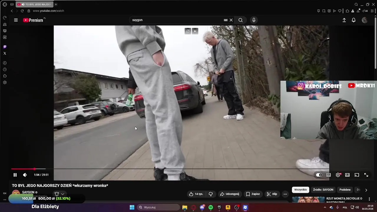Open Opera downloads icon
Image resolution: width=377 pixels, height=212 pixels.
click(358, 11)
